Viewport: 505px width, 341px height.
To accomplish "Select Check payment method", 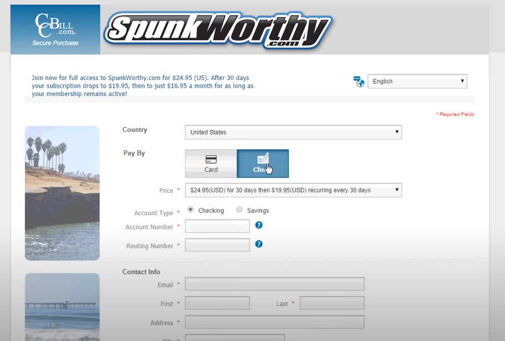I will [263, 164].
